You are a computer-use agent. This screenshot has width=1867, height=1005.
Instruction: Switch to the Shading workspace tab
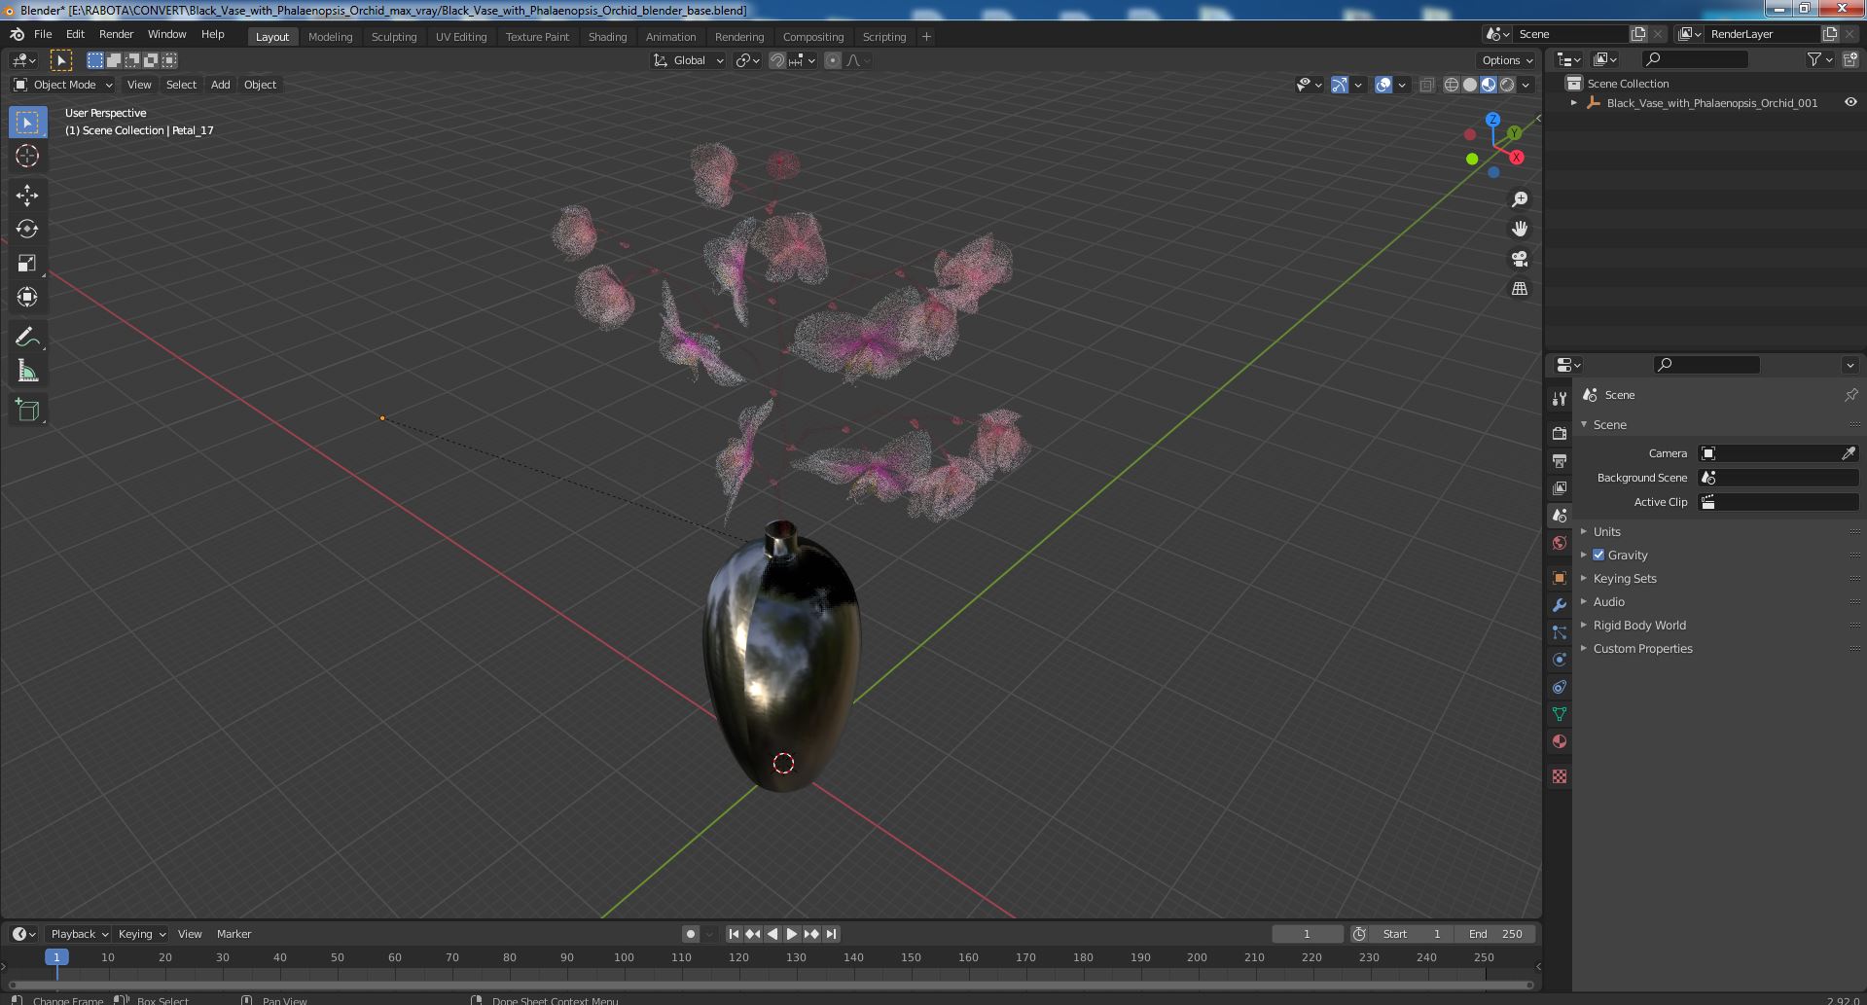(x=607, y=36)
